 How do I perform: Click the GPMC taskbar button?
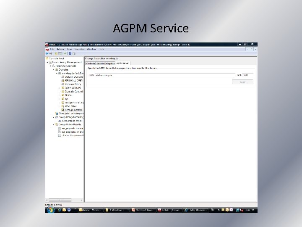(x=169, y=210)
